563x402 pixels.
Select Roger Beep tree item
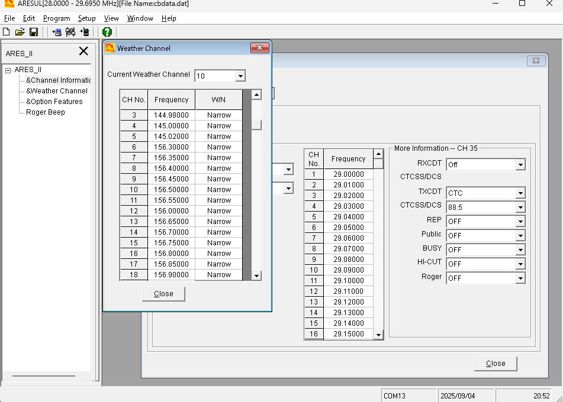(x=45, y=112)
